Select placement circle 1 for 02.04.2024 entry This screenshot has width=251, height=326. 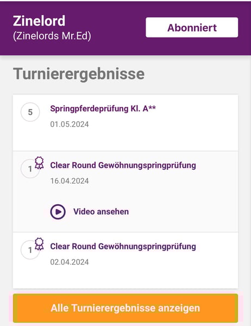click(30, 250)
